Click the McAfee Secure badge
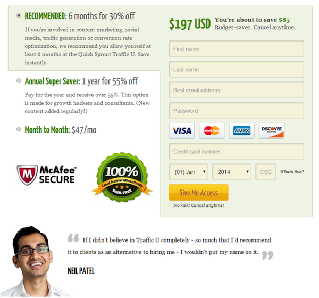Viewport: 319px width, 298px height. click(x=47, y=175)
